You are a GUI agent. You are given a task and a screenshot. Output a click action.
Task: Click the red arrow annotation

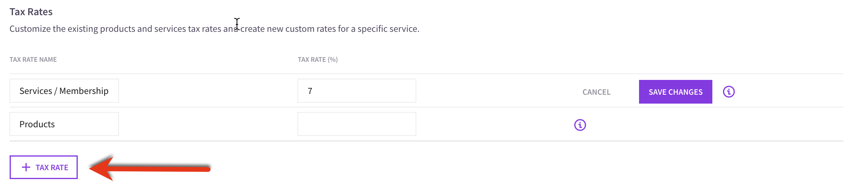(x=150, y=168)
